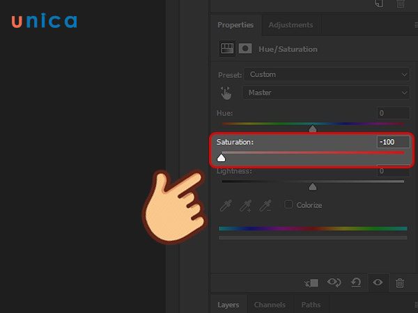The height and width of the screenshot is (313, 418).
Task: Select the Hue/Saturation adjustment icon
Action: coord(227,49)
